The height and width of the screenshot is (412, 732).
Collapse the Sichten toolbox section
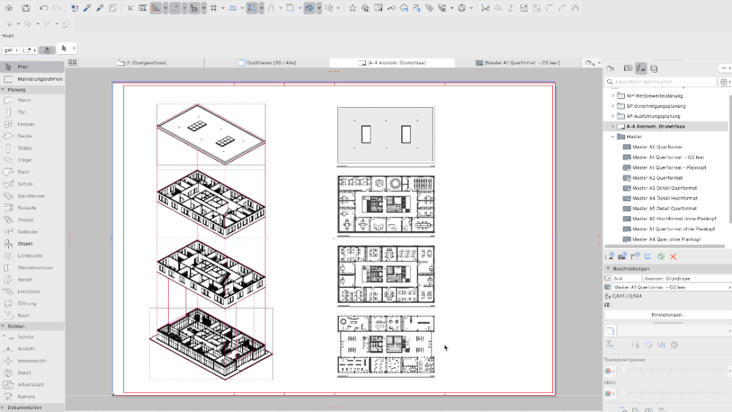[x=3, y=327]
